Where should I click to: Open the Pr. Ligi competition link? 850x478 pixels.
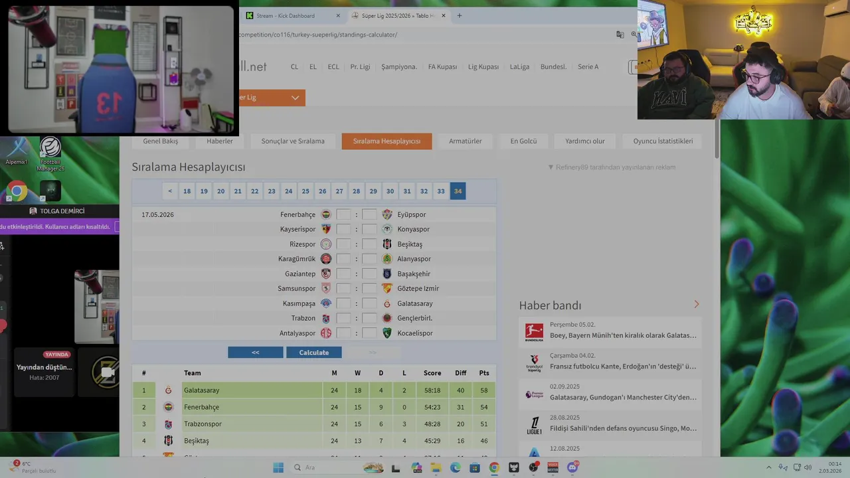tap(361, 66)
